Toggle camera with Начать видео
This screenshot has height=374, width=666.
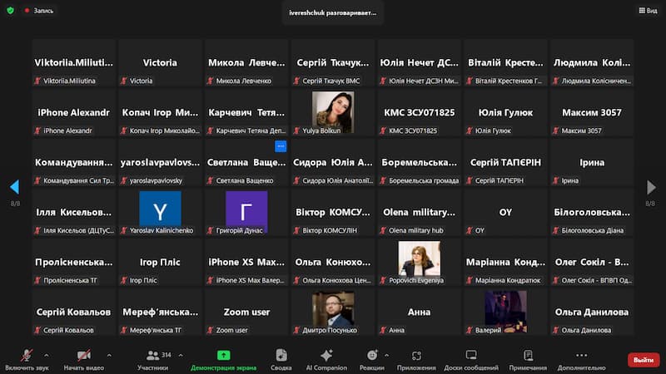(x=83, y=358)
